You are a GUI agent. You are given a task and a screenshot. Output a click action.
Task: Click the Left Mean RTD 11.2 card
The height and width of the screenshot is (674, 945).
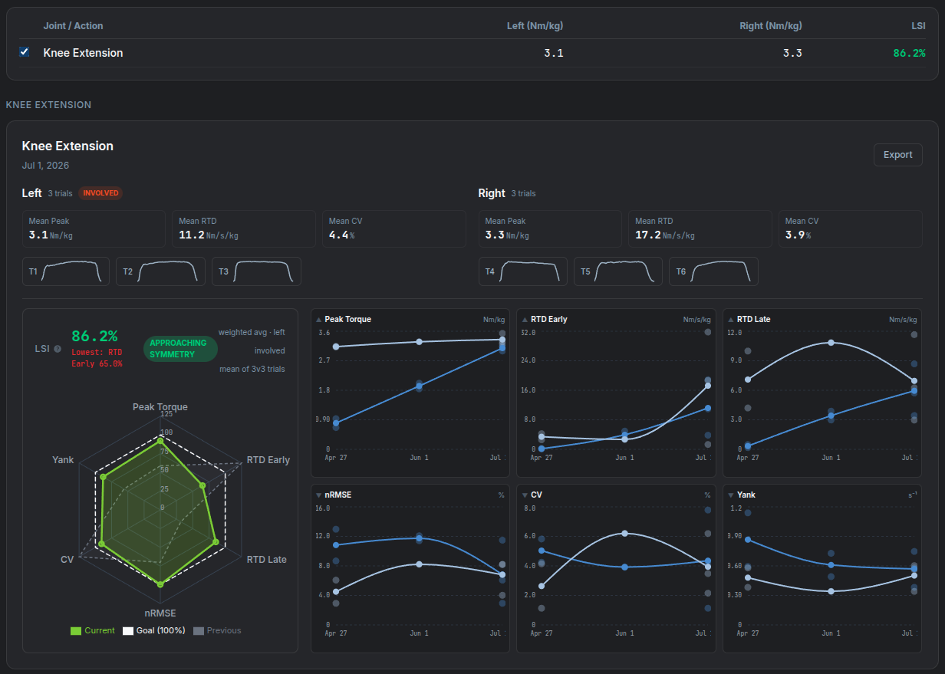click(243, 229)
